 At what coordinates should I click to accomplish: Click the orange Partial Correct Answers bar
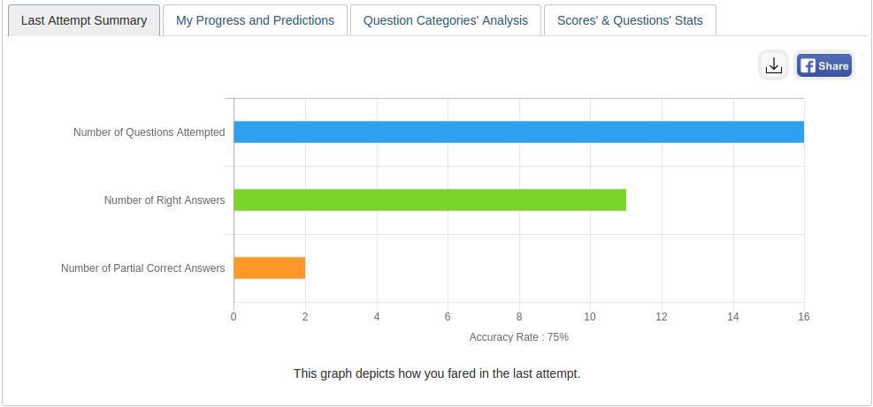(x=270, y=268)
